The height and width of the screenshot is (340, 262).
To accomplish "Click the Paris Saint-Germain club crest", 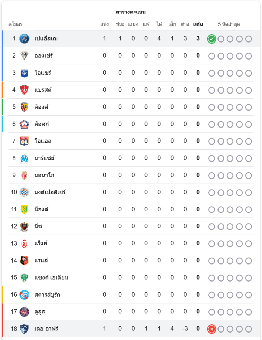I will 24,39.
